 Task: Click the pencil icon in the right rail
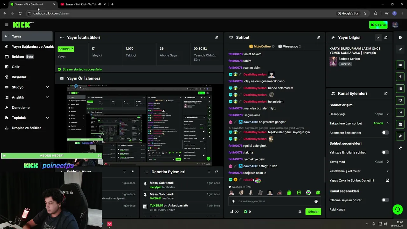[x=400, y=49]
